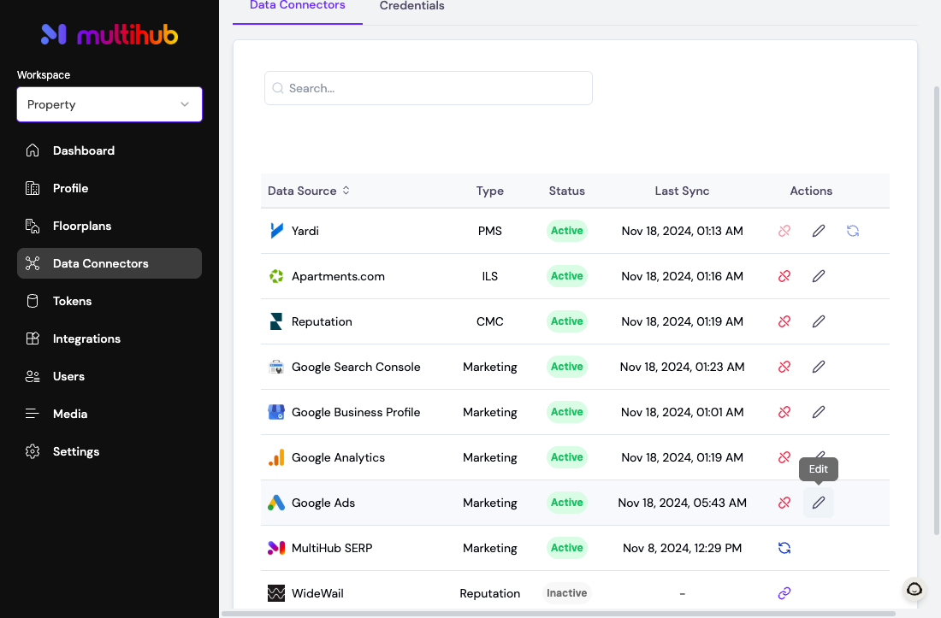Open Media in sidebar

(x=109, y=415)
